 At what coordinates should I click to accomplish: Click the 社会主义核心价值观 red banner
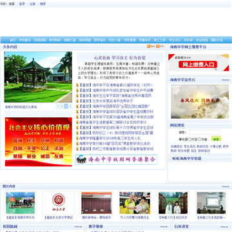(x=39, y=142)
